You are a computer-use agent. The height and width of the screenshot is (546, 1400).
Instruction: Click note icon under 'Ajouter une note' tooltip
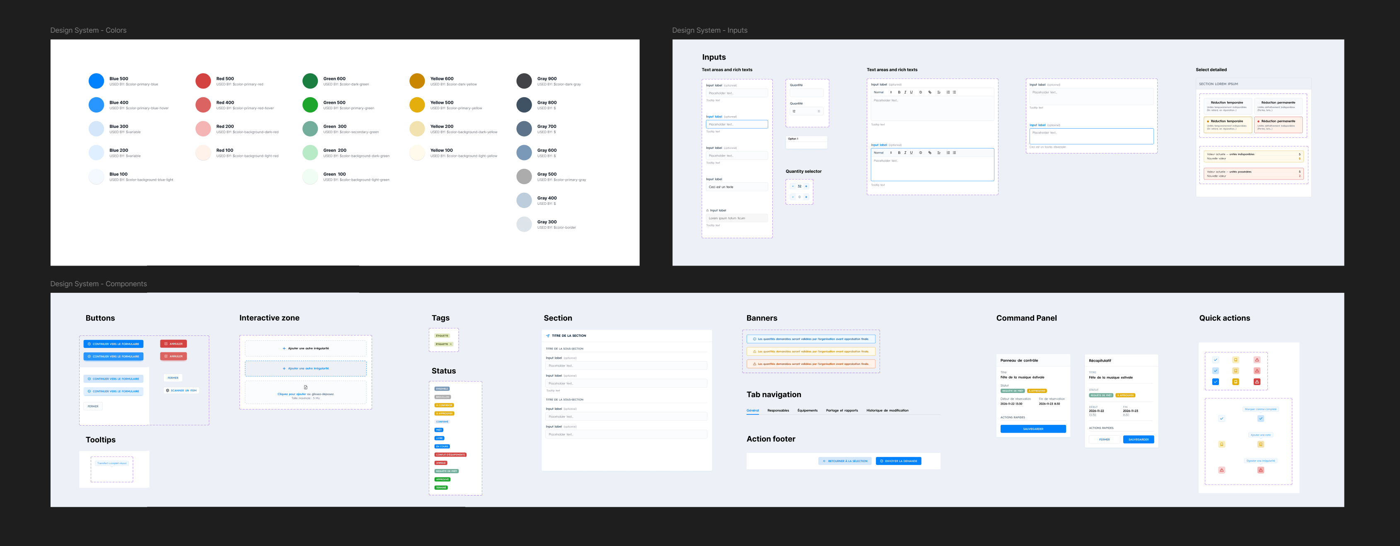[x=1261, y=445]
